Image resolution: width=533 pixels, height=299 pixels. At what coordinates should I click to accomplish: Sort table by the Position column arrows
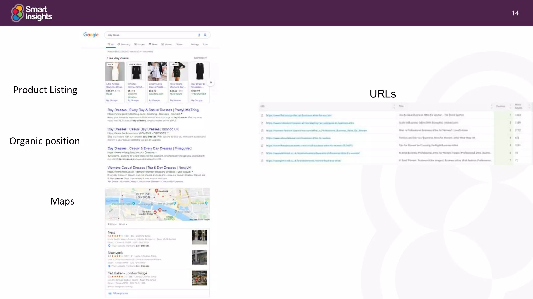[510, 106]
